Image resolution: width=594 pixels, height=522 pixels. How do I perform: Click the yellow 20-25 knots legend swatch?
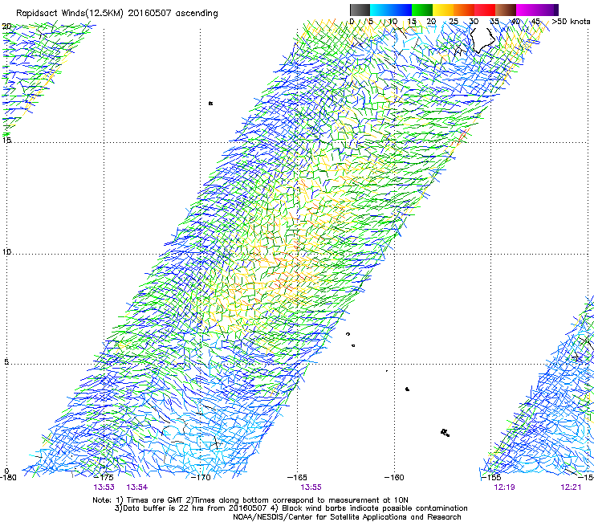click(x=443, y=10)
